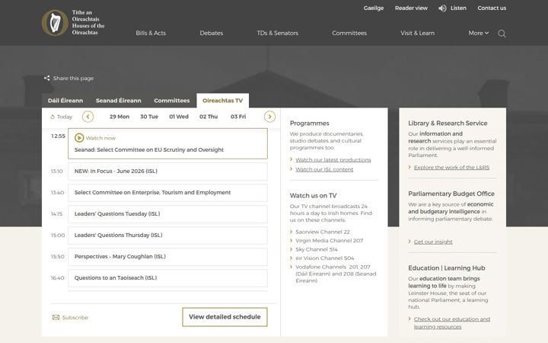Image resolution: width=548 pixels, height=343 pixels.
Task: Click the Share this page icon
Action: 47,78
